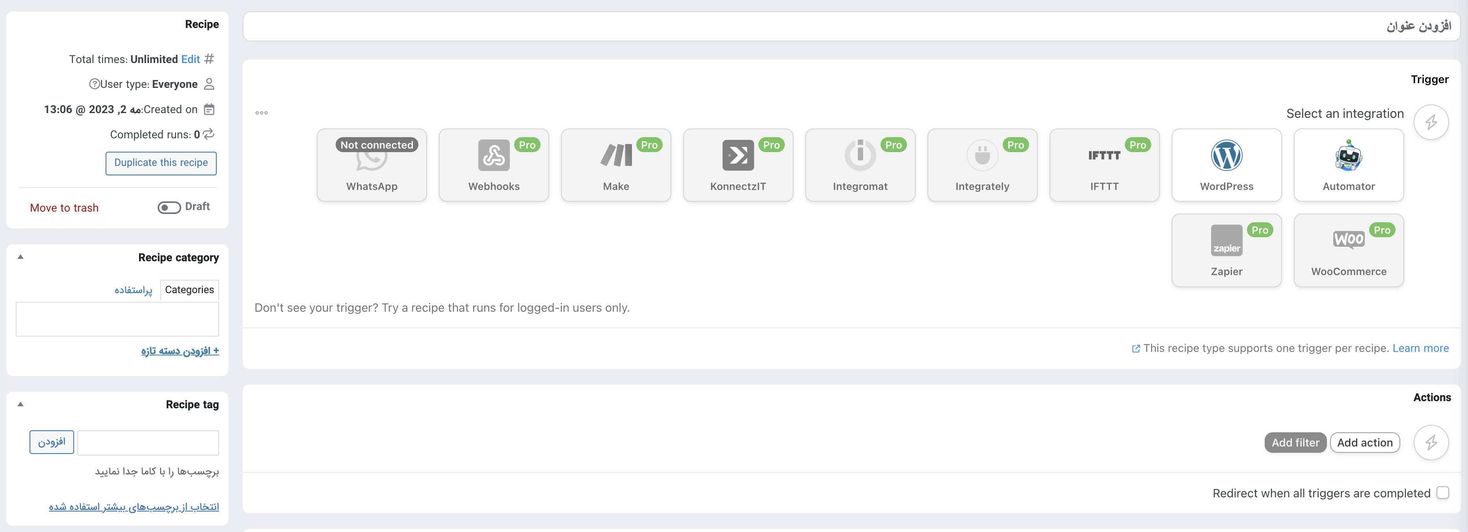The height and width of the screenshot is (532, 1468).
Task: Open the Categories tab
Action: click(x=189, y=289)
